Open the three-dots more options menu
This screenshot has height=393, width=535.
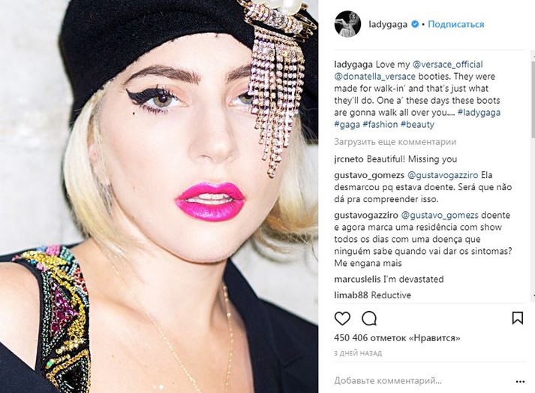pos(520,382)
